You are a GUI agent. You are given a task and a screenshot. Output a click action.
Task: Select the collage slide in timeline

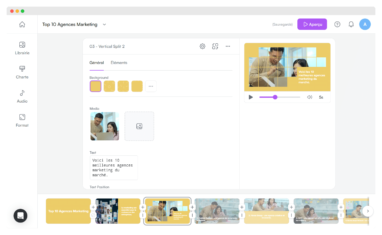(x=118, y=211)
